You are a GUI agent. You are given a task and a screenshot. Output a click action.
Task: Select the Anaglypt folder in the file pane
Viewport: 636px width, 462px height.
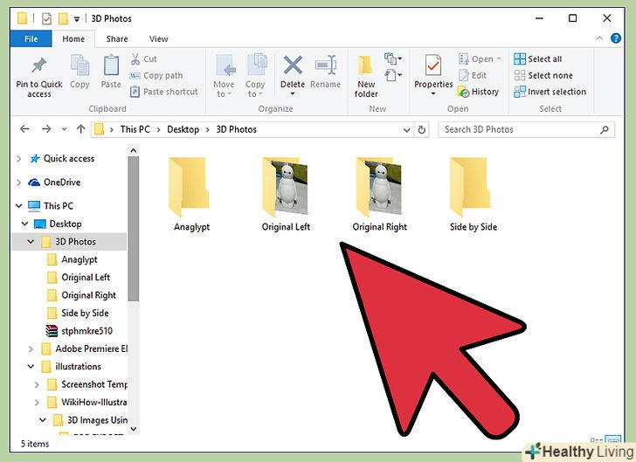pos(190,194)
